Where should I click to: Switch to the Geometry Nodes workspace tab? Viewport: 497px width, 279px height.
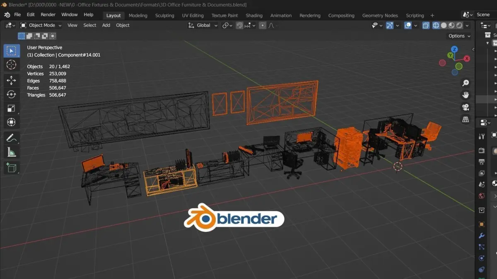(380, 15)
